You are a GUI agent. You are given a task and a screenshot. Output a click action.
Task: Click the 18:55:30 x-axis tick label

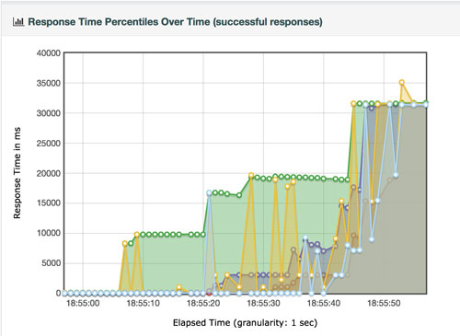point(263,304)
